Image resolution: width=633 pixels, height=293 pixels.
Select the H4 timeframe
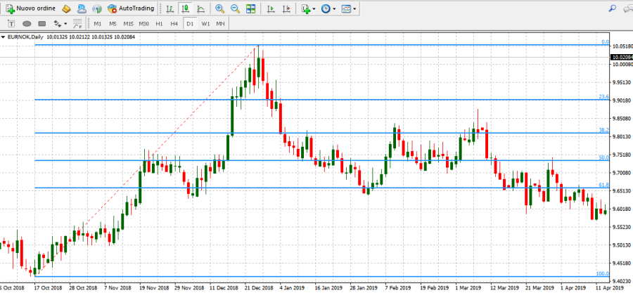pos(174,23)
